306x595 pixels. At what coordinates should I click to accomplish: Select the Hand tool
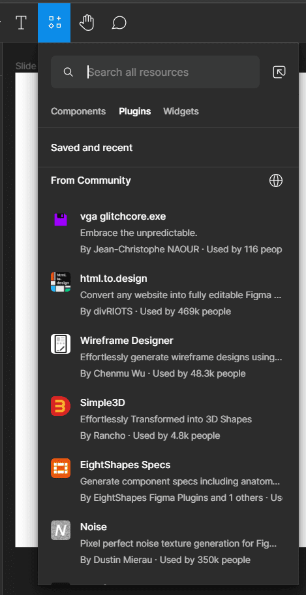click(87, 23)
